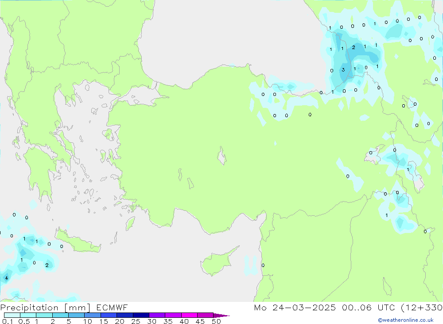Viewport: 443px width, 324px height.
Task: Click the 0.5–1 mm legend color swatch
Action: (x=28, y=315)
